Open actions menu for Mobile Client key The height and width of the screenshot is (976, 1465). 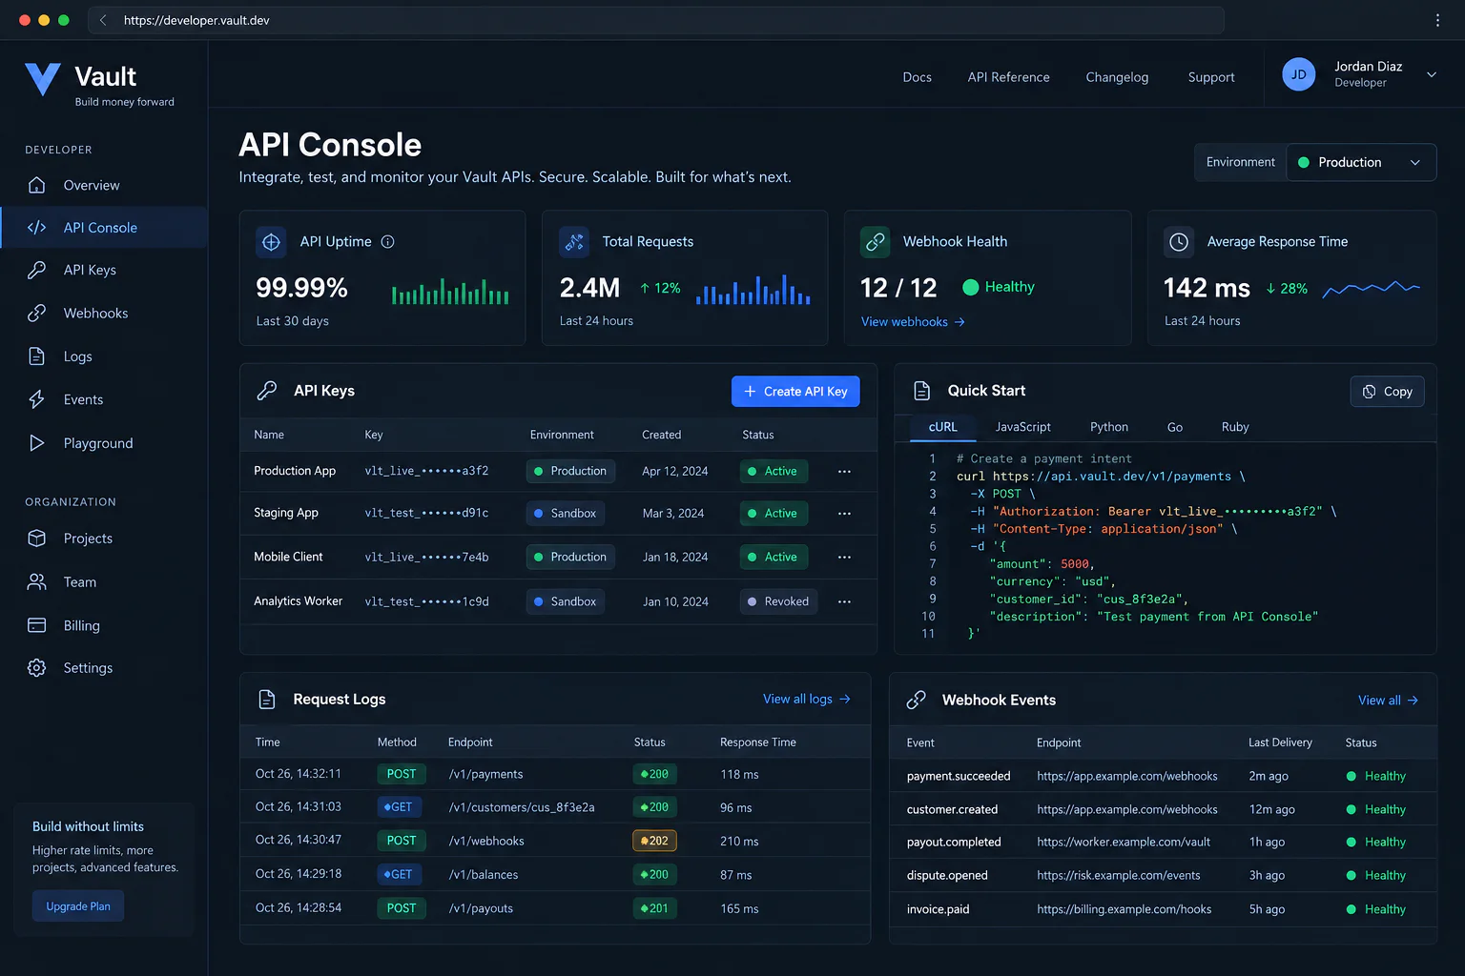tap(844, 558)
